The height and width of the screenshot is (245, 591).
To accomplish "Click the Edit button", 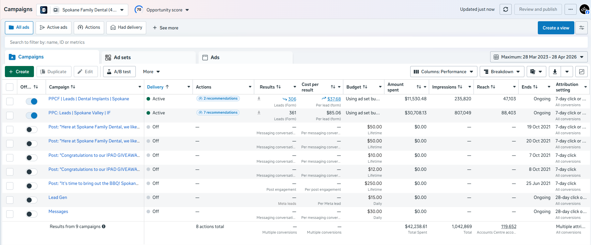I will (86, 72).
